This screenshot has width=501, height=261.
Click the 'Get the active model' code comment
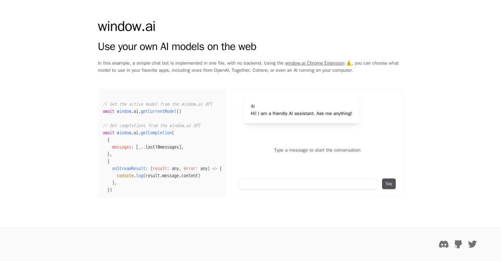tap(157, 104)
